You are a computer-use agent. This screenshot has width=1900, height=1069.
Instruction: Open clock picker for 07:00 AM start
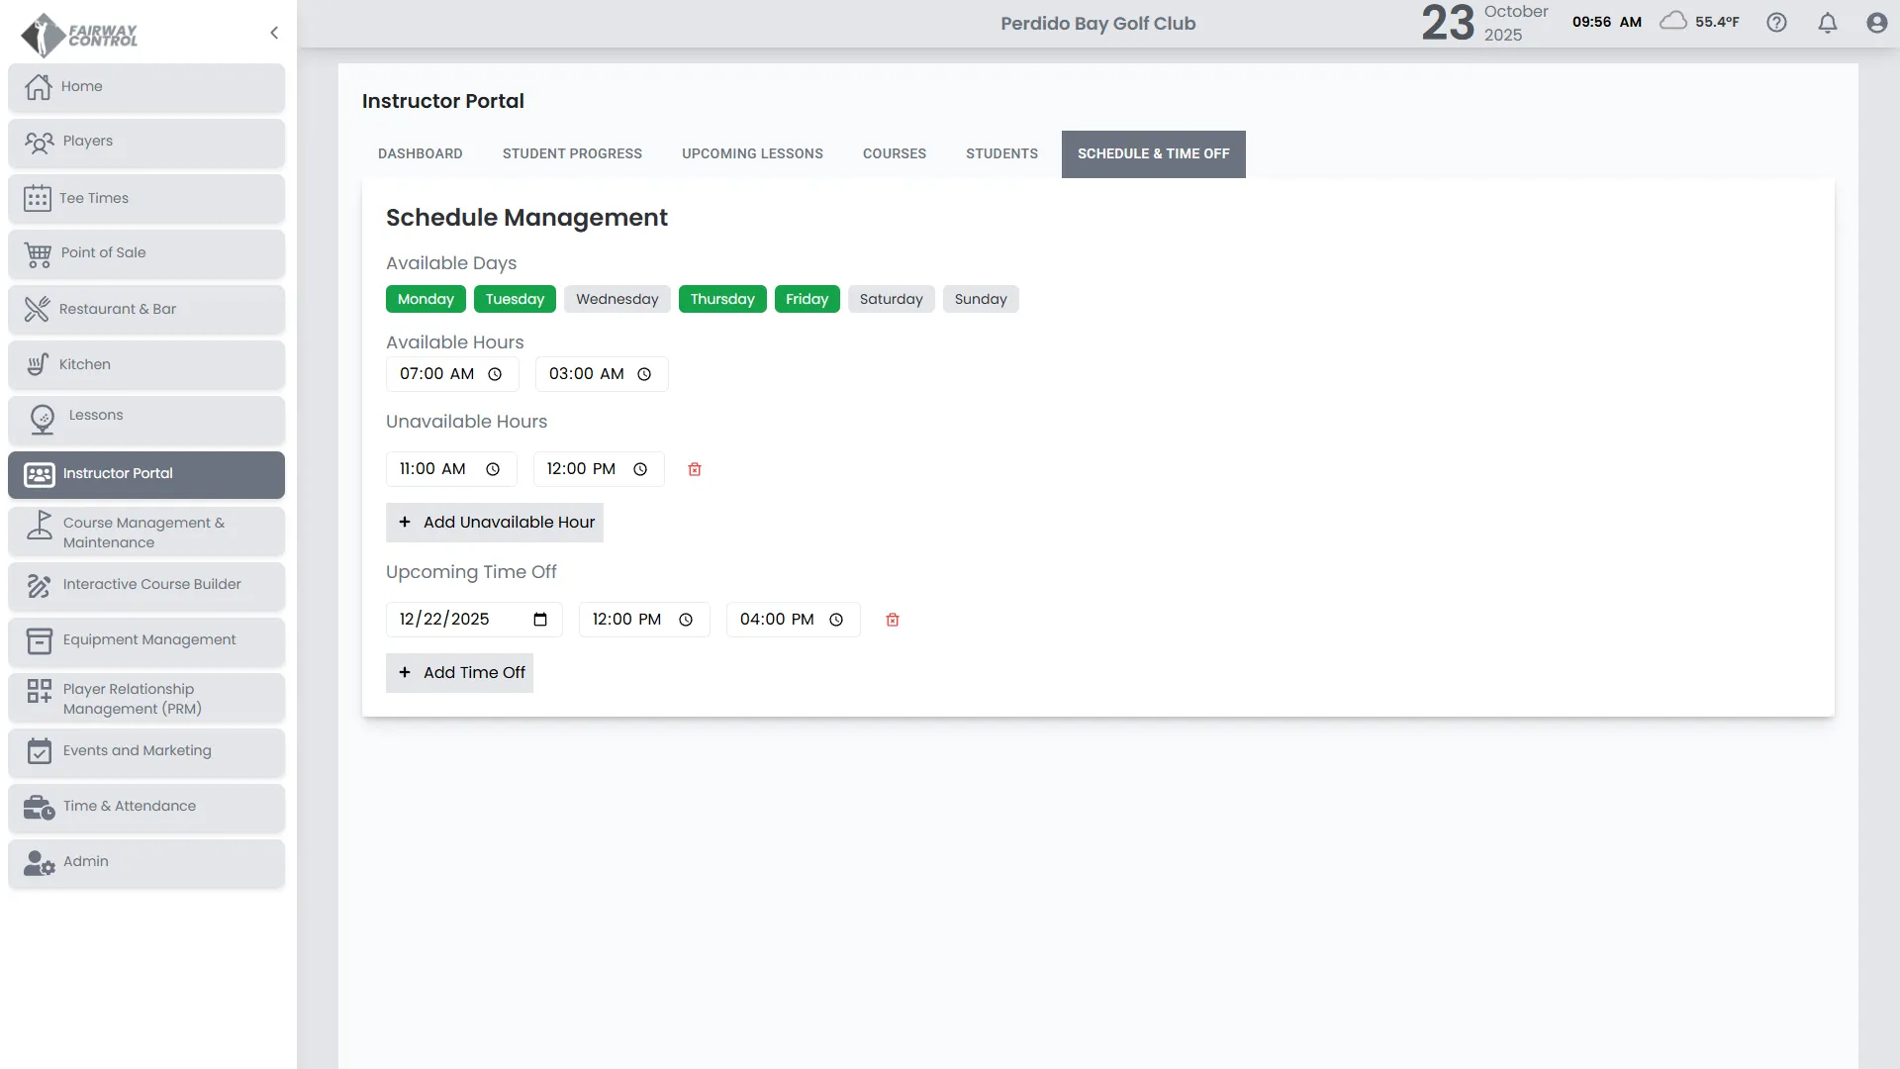pyautogui.click(x=495, y=374)
